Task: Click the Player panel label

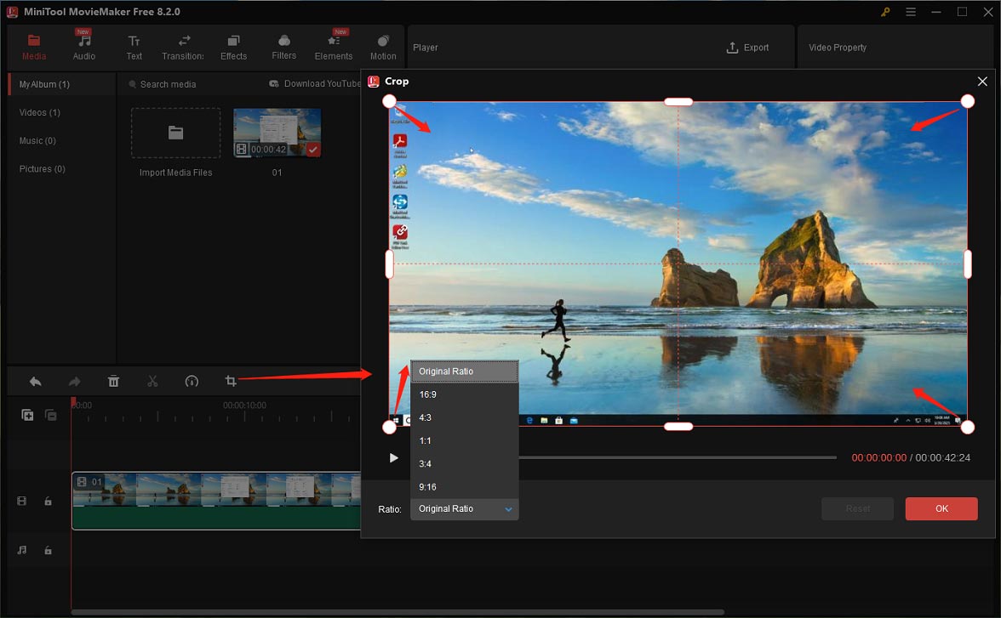Action: coord(426,48)
